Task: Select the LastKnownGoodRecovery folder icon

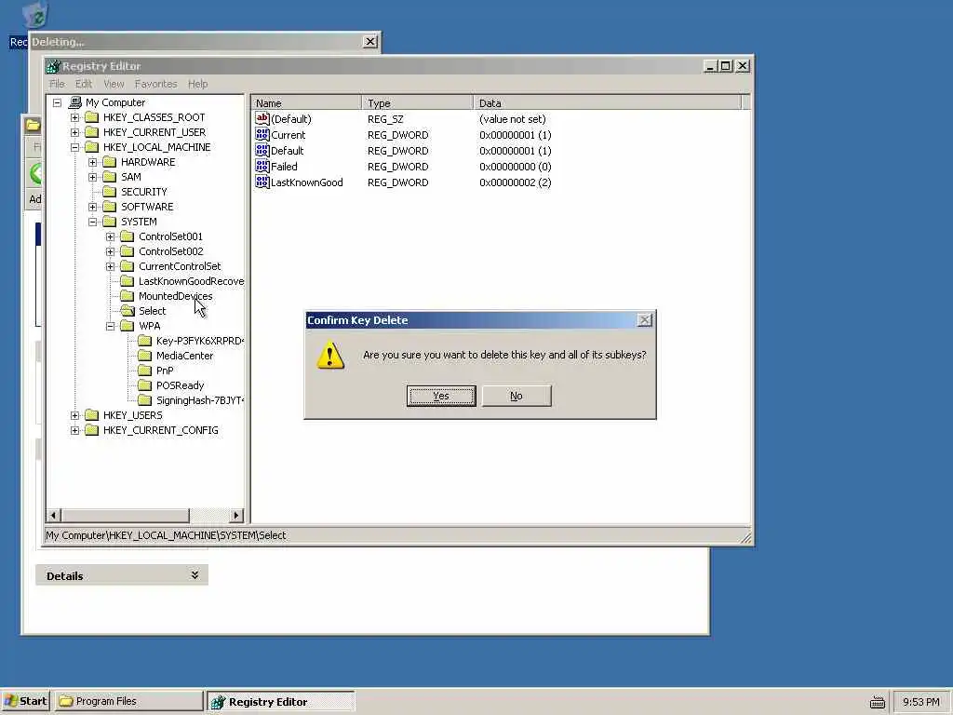Action: [127, 281]
